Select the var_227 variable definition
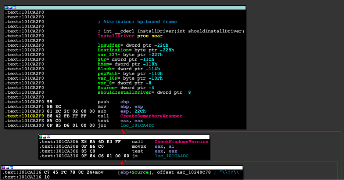Image resolution: width=344 pixels, height=180 pixels. (x=130, y=55)
